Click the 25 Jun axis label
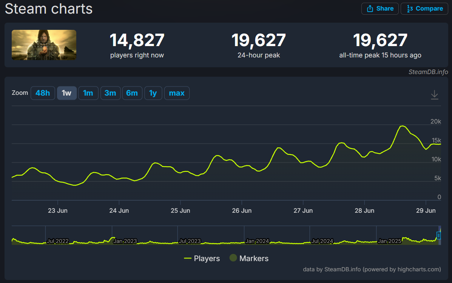 pyautogui.click(x=180, y=211)
